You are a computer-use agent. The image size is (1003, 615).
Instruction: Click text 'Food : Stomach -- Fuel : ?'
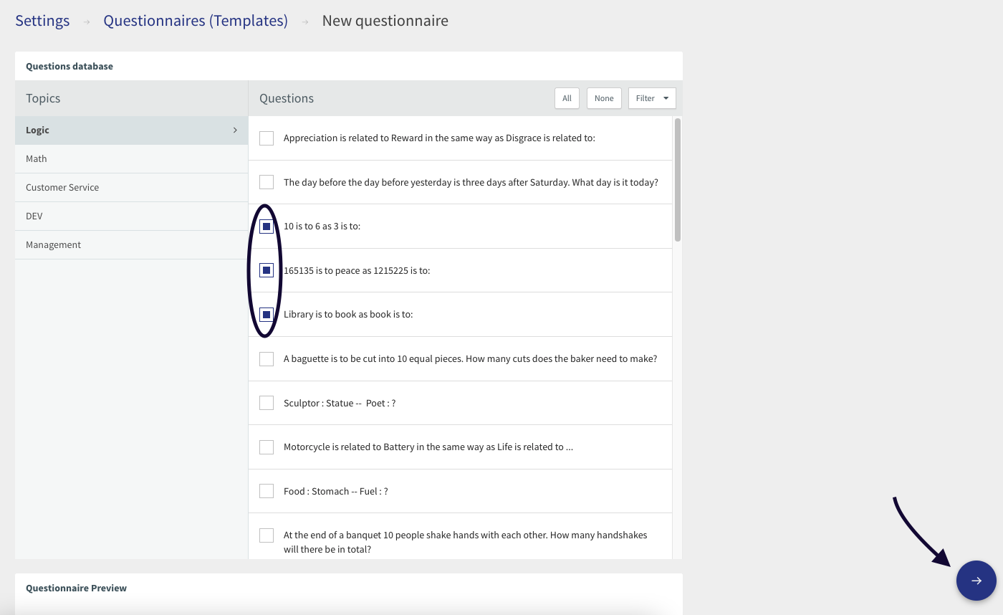(336, 491)
